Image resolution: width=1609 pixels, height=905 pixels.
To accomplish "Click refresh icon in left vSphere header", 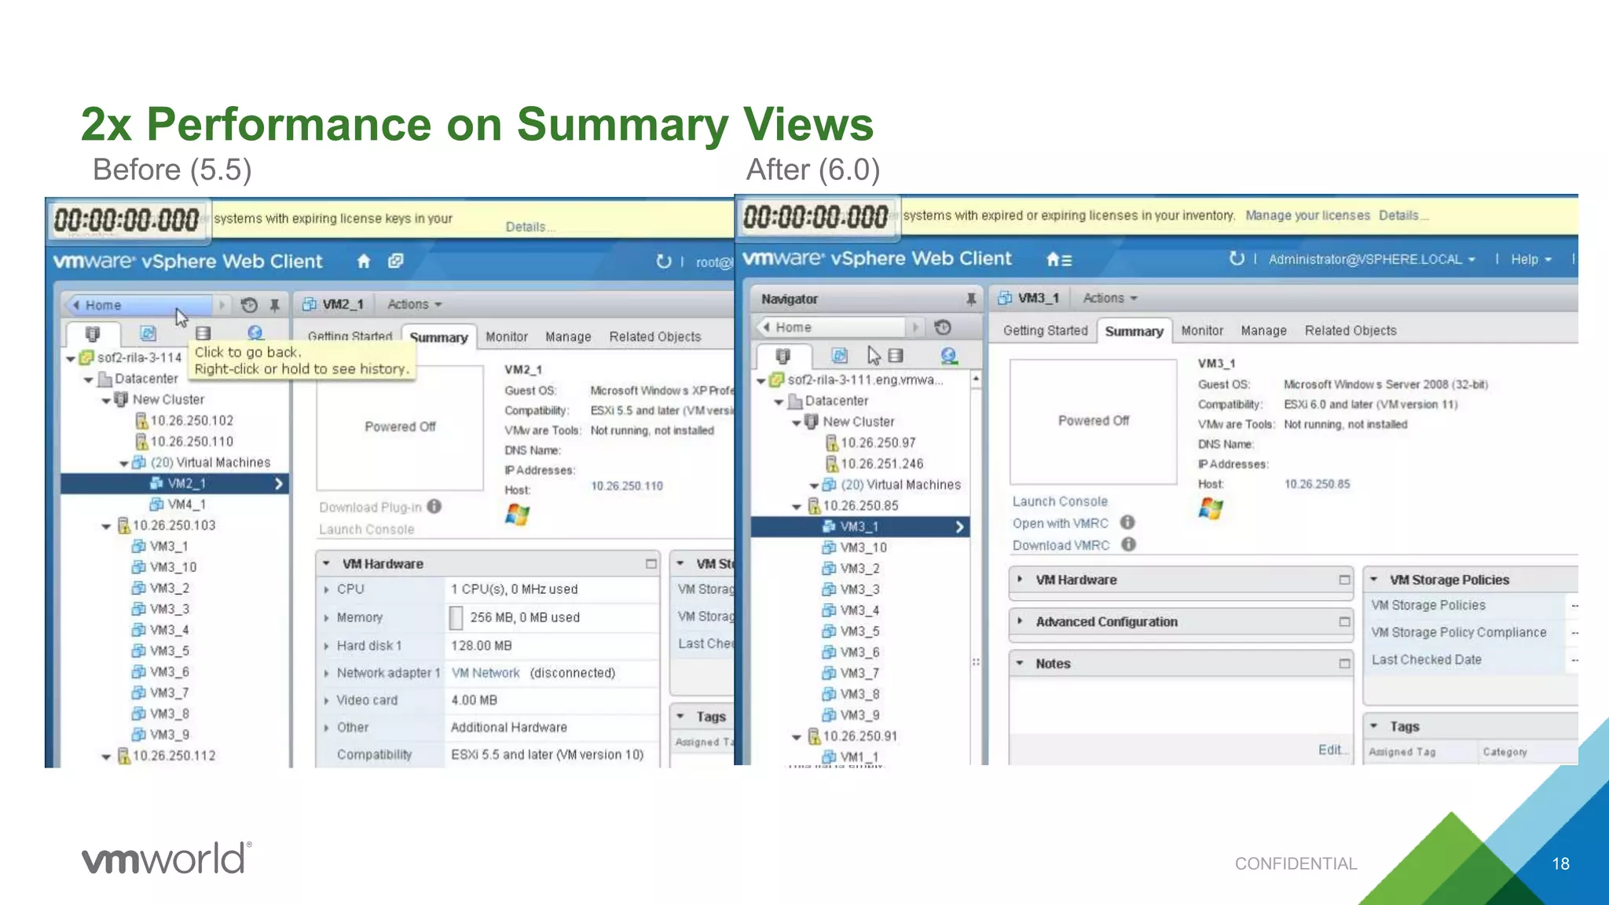I will pyautogui.click(x=664, y=262).
